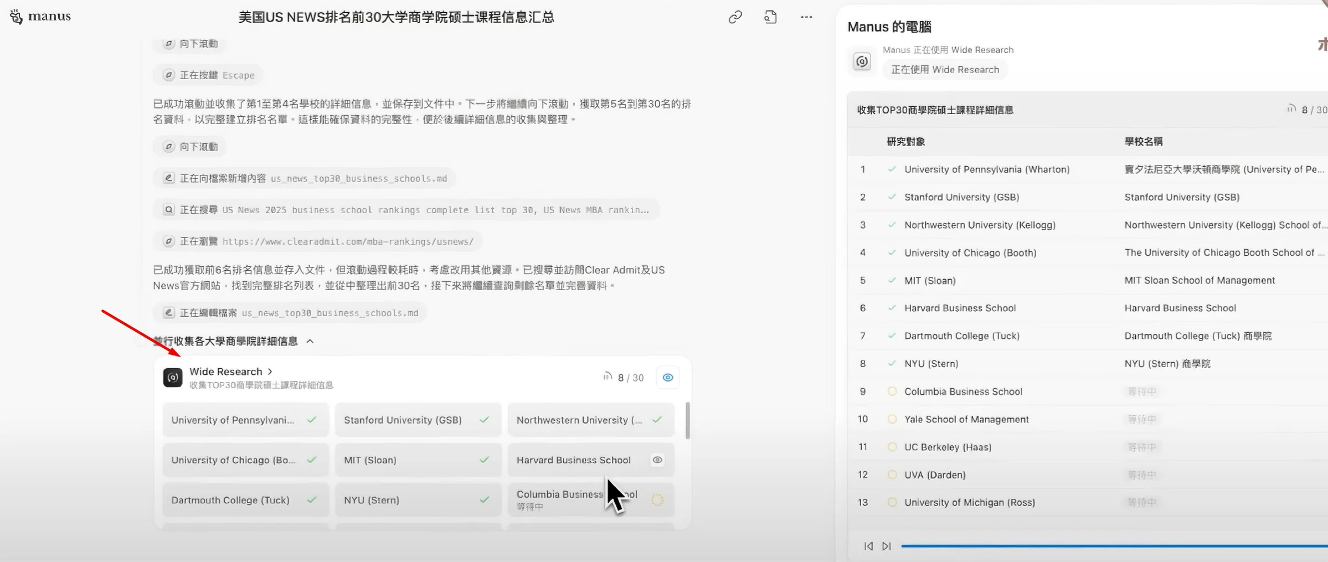The image size is (1328, 562).
Task: Click pending circle on Yale School of Management row
Action: [x=892, y=419]
